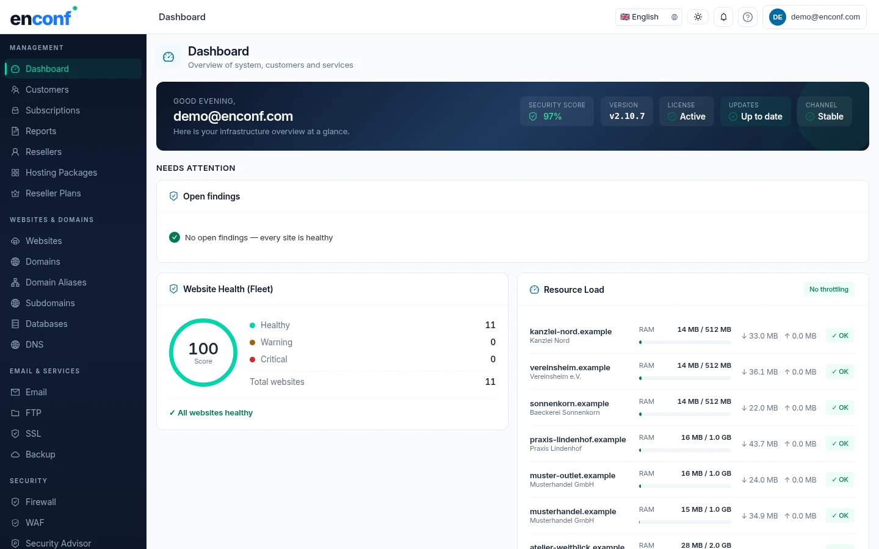Click the Channel Stable badge

(x=824, y=112)
